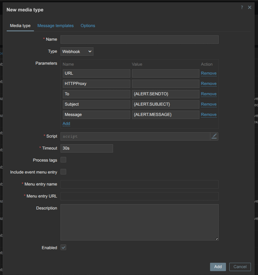258x275 pixels.
Task: Remove the URL parameter row
Action: (208, 73)
